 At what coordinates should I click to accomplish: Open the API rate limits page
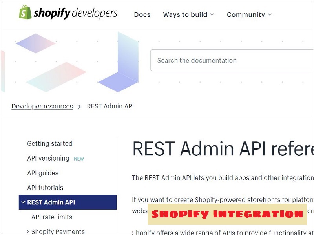tap(52, 217)
